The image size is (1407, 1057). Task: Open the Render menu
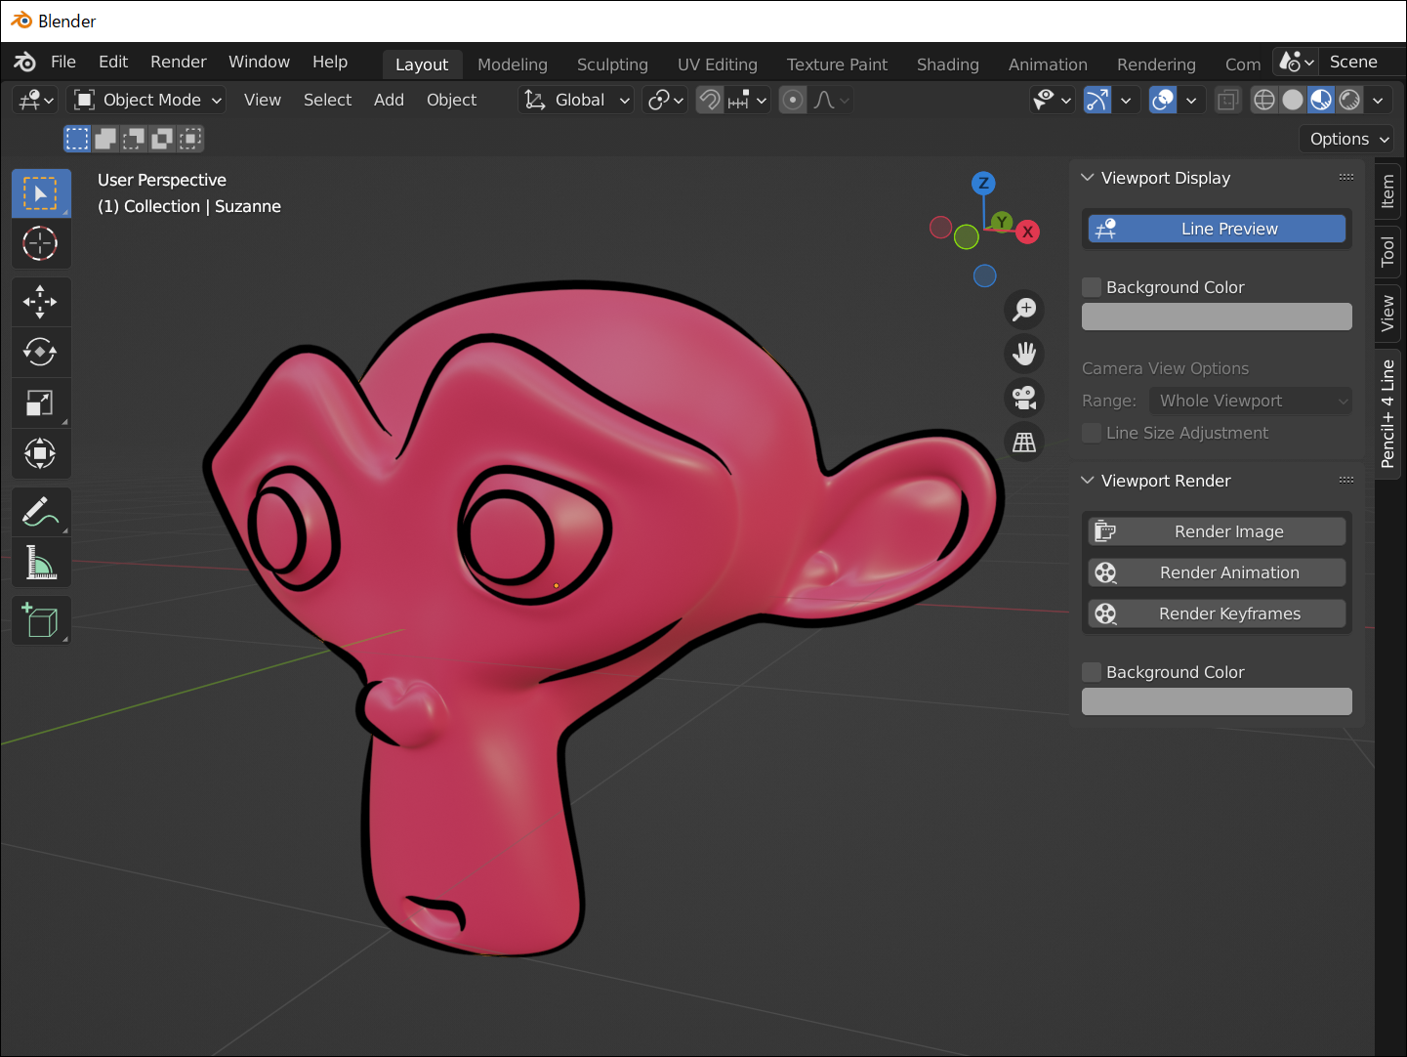click(178, 61)
